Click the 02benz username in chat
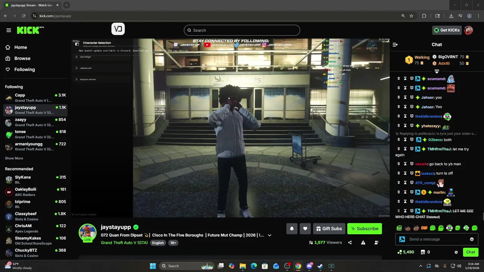The height and width of the screenshot is (272, 484). tap(435, 140)
